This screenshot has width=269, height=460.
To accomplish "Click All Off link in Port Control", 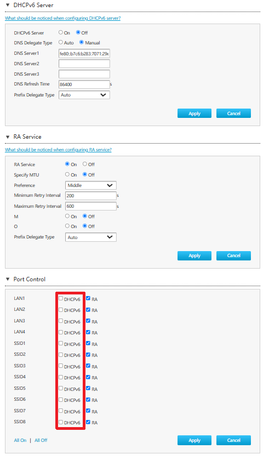I will click(41, 440).
